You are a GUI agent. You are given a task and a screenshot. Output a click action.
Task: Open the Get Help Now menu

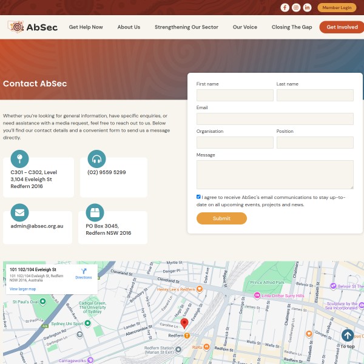coord(86,27)
